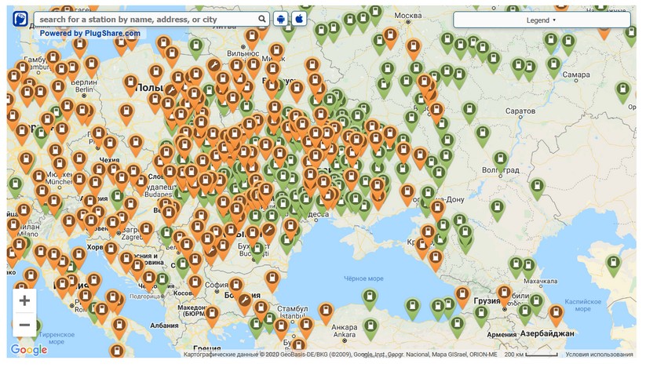The image size is (646, 382).
Task: Open the Условия использования link
Action: [599, 355]
